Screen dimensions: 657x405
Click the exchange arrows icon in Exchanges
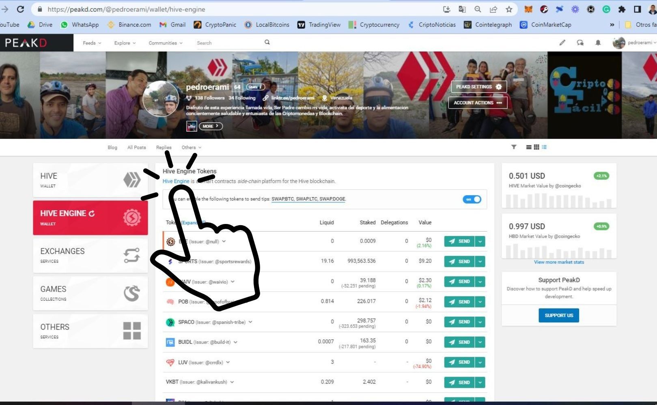tap(132, 255)
